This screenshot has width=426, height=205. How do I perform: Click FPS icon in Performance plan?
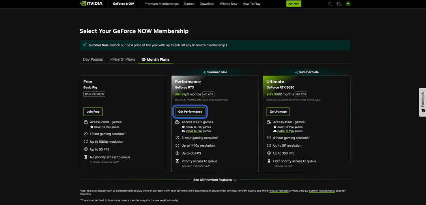pyautogui.click(x=177, y=153)
